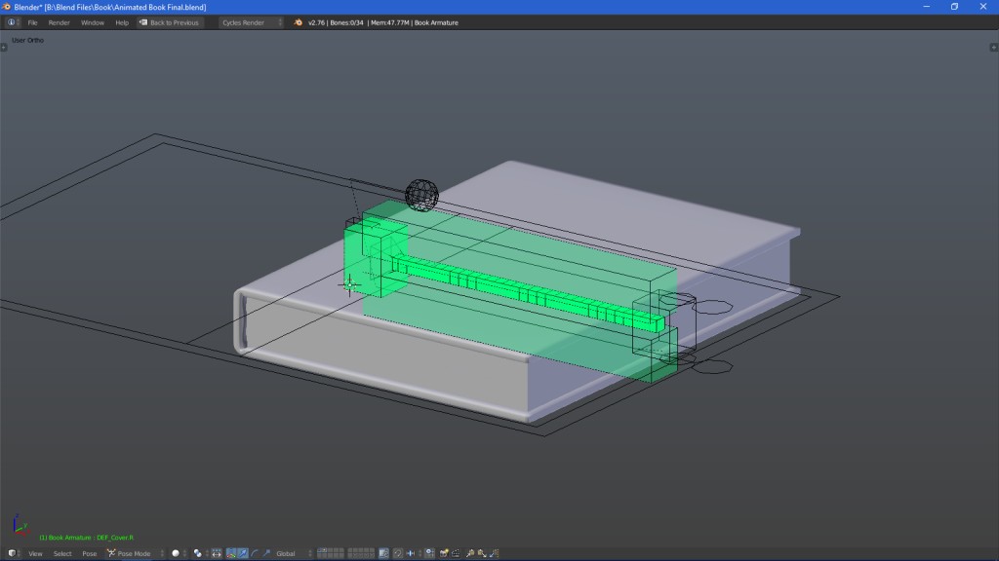Select the wireframe sphere bone control
This screenshot has width=999, height=561.
coord(421,194)
